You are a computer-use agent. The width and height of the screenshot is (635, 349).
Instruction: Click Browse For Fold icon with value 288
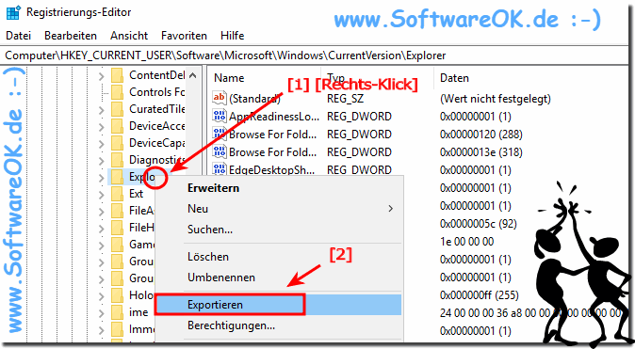tap(220, 134)
